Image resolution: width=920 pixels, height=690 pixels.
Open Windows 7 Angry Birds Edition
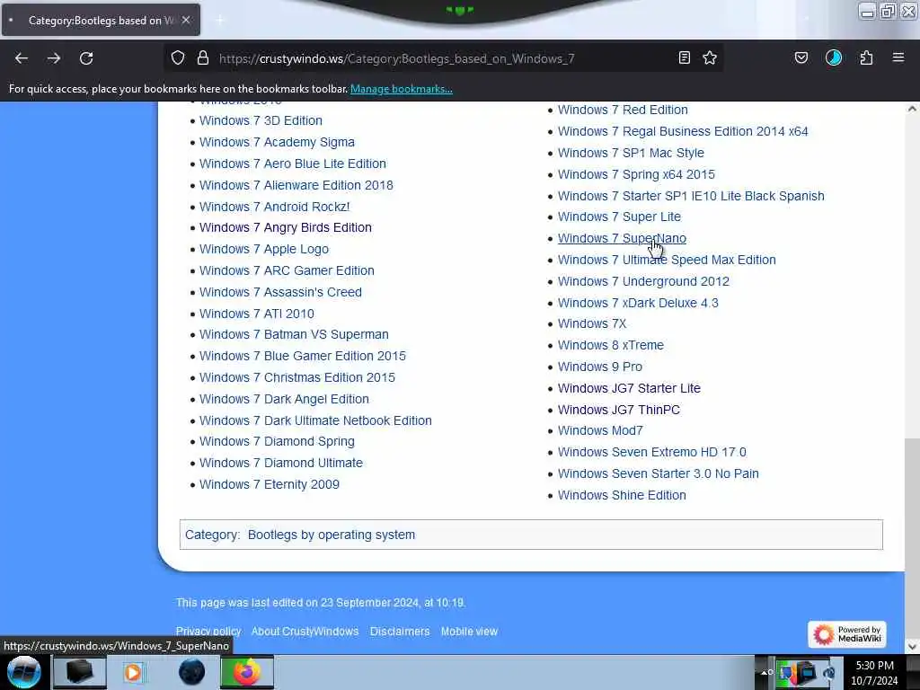285,227
